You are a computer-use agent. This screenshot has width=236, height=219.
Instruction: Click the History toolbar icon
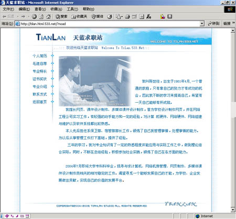110,17
